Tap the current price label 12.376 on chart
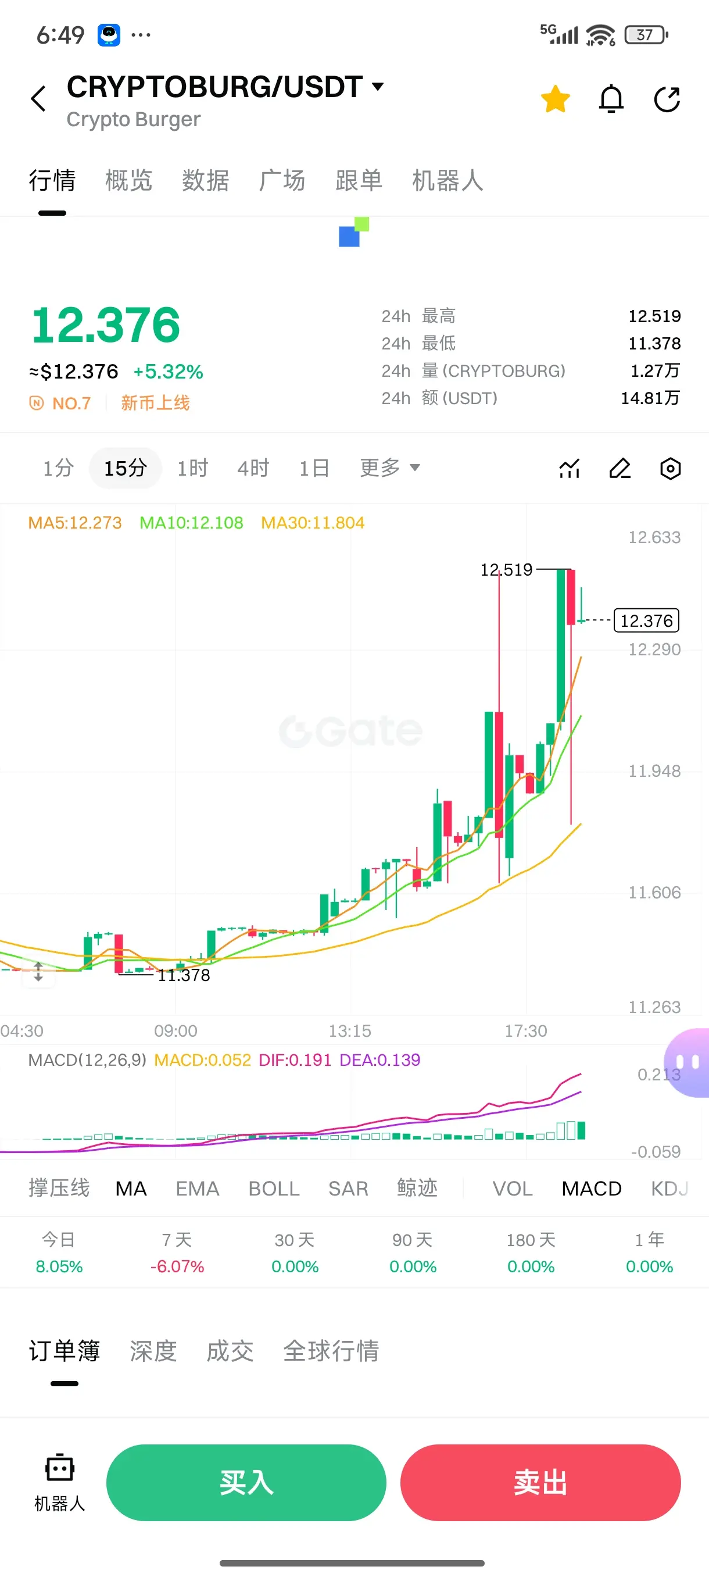 click(x=647, y=620)
